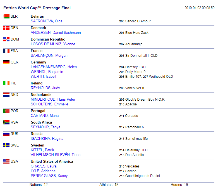Screen dimensions: 218x189
Task: Click the Portugal flag icon
Action: point(6,111)
